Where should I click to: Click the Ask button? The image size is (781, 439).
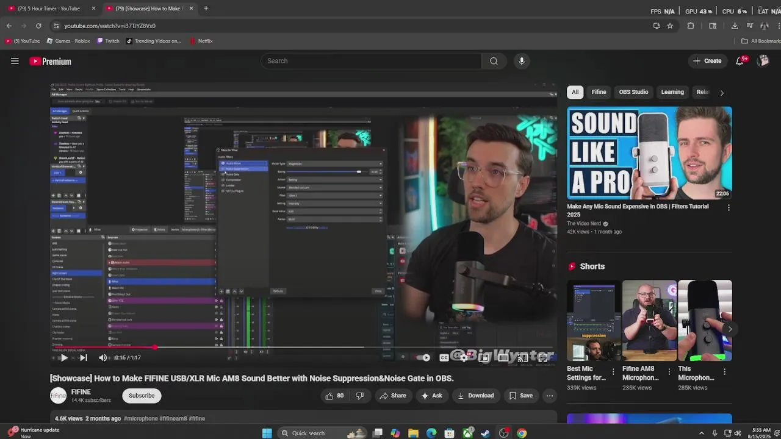tap(431, 396)
